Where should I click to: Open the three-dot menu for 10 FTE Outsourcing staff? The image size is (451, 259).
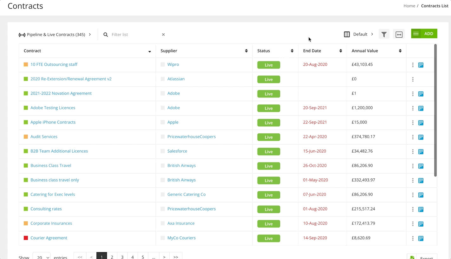point(413,65)
